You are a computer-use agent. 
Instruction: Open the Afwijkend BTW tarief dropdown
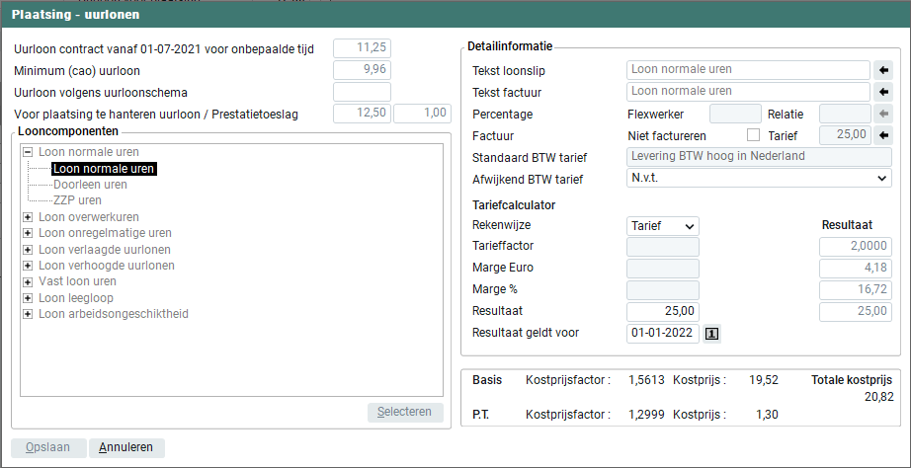point(759,179)
